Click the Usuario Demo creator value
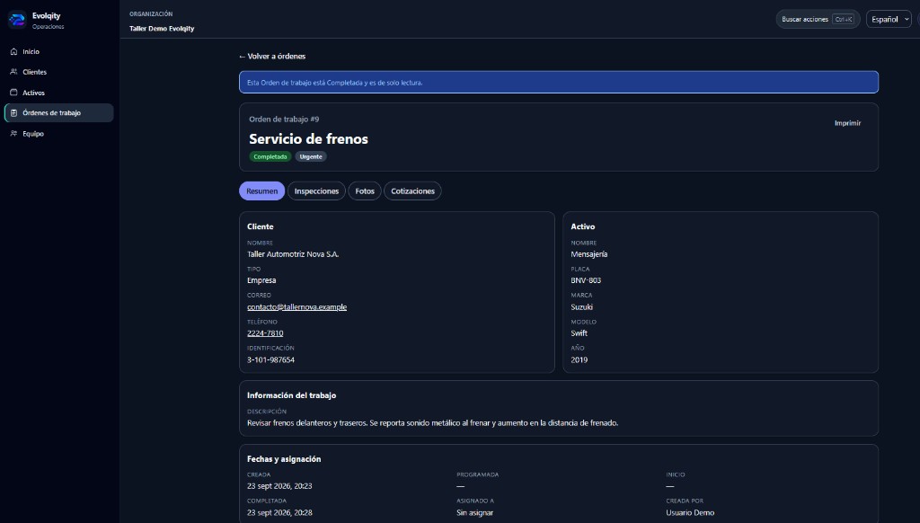This screenshot has width=920, height=523. (690, 512)
